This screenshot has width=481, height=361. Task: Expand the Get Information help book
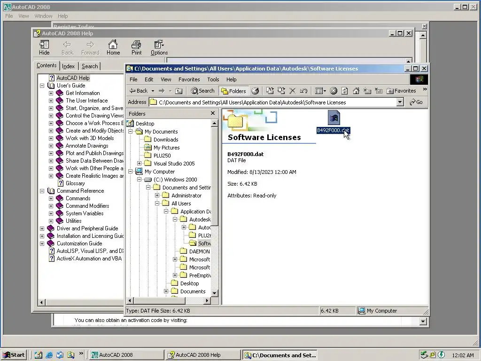pos(51,93)
